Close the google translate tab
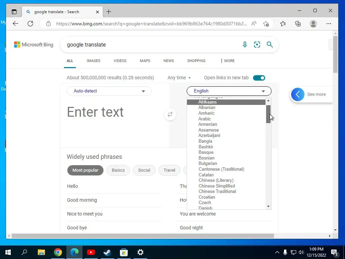Screen dimensions: 345x259 97,12
